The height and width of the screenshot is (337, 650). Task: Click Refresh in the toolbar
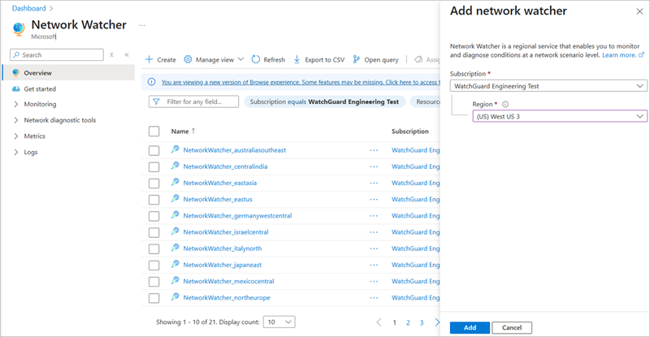tap(269, 60)
